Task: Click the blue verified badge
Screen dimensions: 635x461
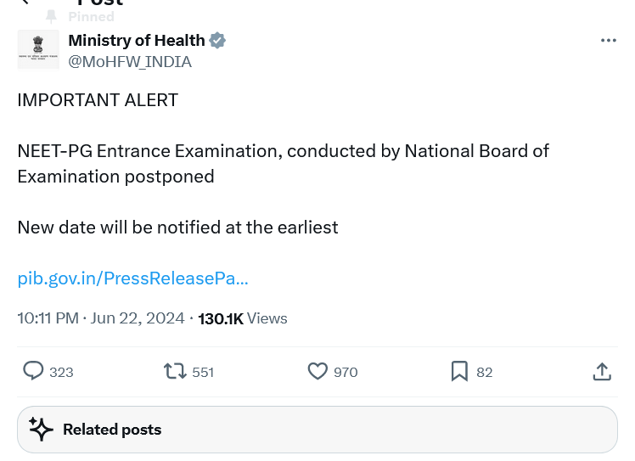Action: coord(217,41)
